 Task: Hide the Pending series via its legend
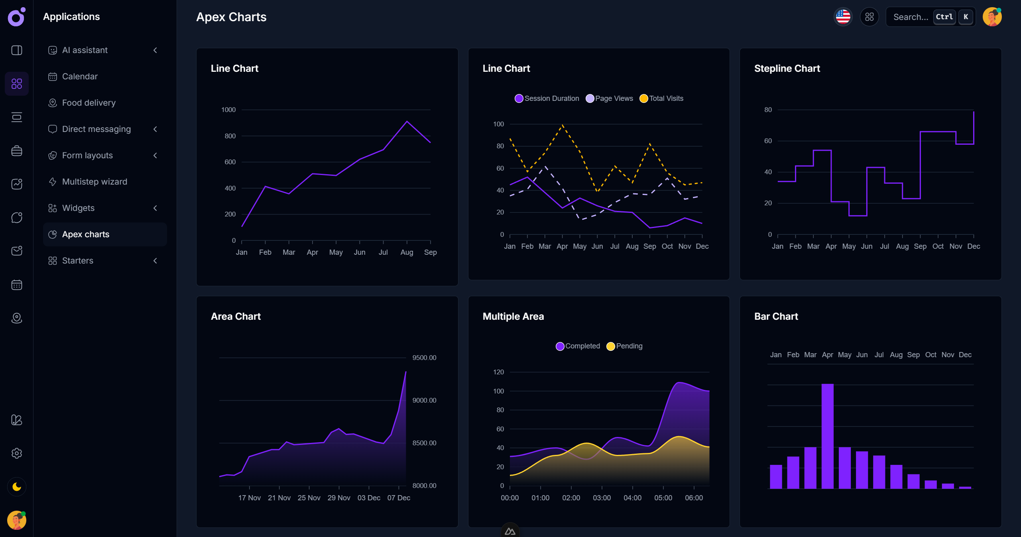[624, 346]
